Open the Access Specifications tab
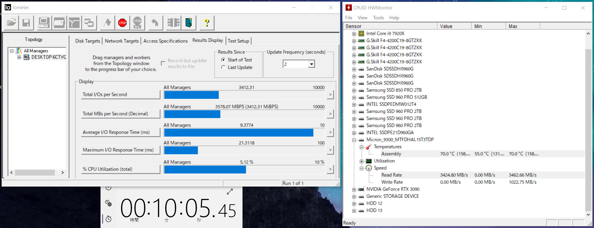The image size is (594, 228). [x=166, y=41]
